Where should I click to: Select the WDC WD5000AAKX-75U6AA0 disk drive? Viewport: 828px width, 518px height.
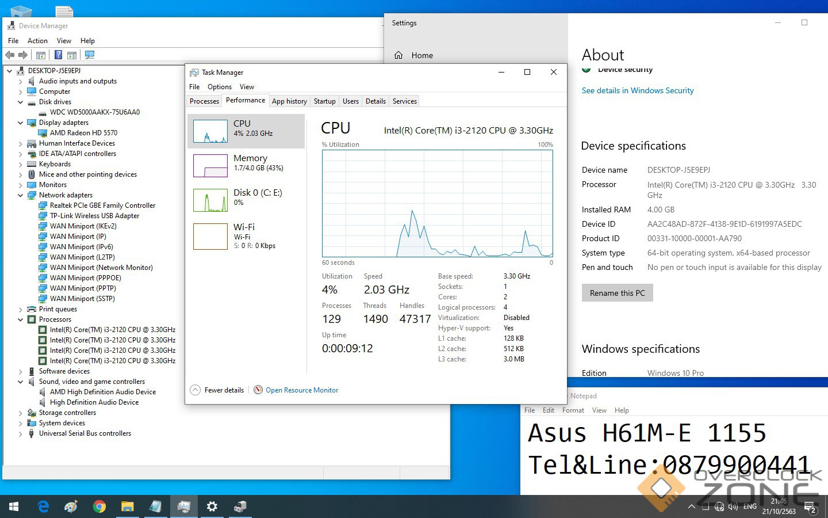95,112
